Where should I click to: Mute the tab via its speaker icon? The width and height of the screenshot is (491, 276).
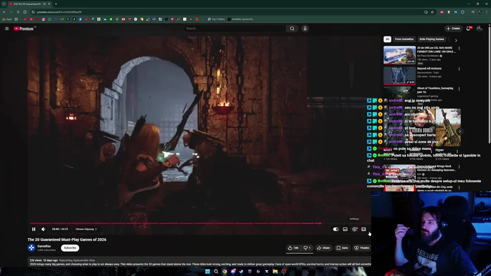point(44,4)
